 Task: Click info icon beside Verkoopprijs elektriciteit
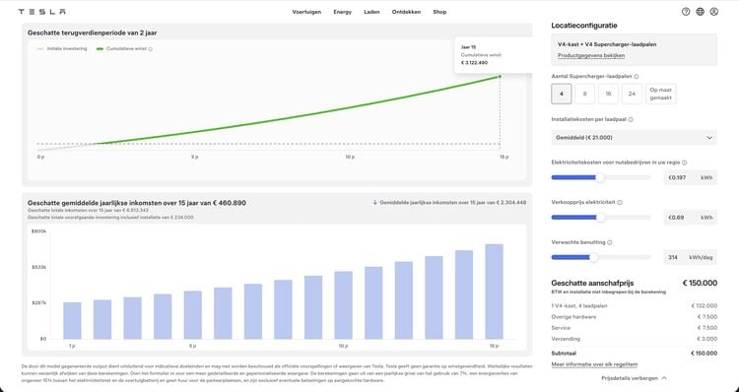[620, 203]
